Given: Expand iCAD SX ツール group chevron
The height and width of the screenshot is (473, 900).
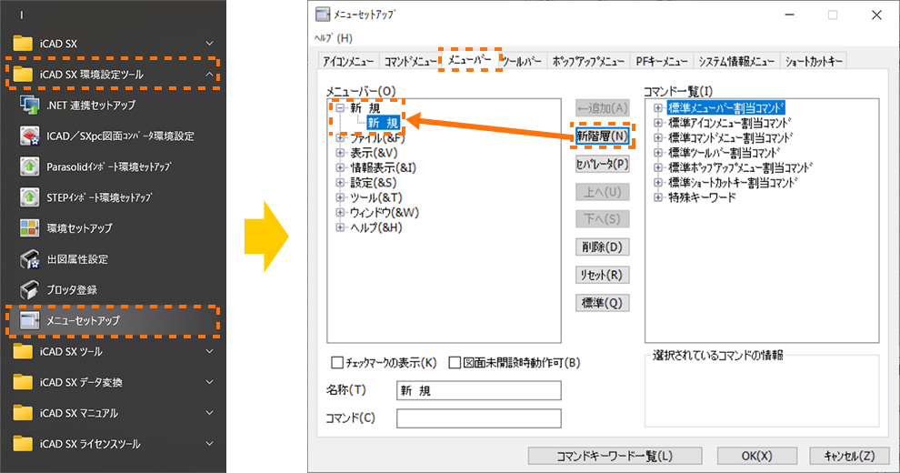Looking at the screenshot, I should pos(209,351).
